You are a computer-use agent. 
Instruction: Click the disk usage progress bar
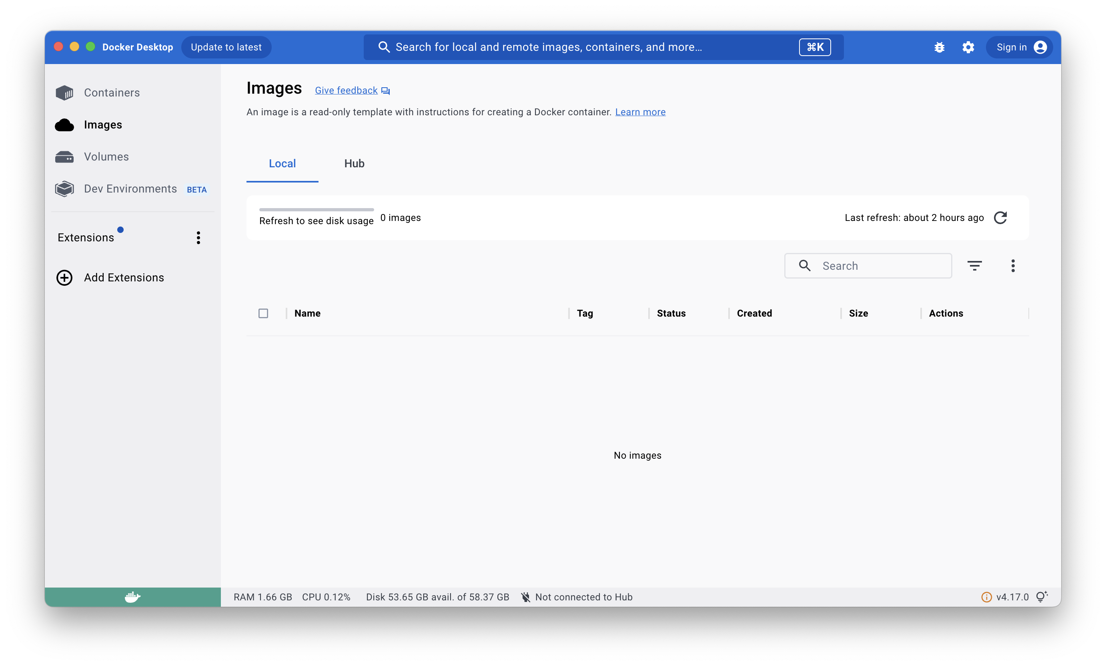[317, 210]
